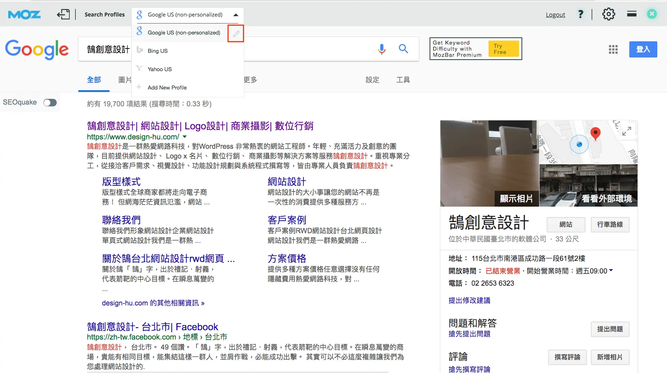Open the 提出修改建議 link
This screenshot has width=667, height=373.
[x=469, y=300]
